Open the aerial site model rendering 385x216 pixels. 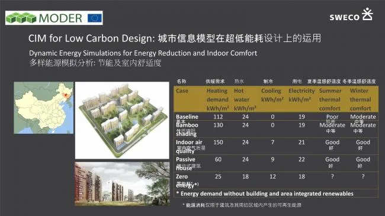point(122,120)
